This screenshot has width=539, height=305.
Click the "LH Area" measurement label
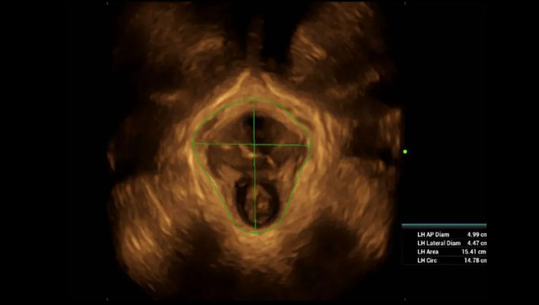point(428,252)
